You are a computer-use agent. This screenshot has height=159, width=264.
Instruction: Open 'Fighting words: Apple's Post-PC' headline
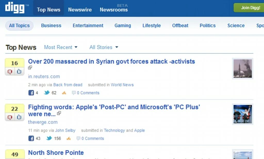[114, 110]
